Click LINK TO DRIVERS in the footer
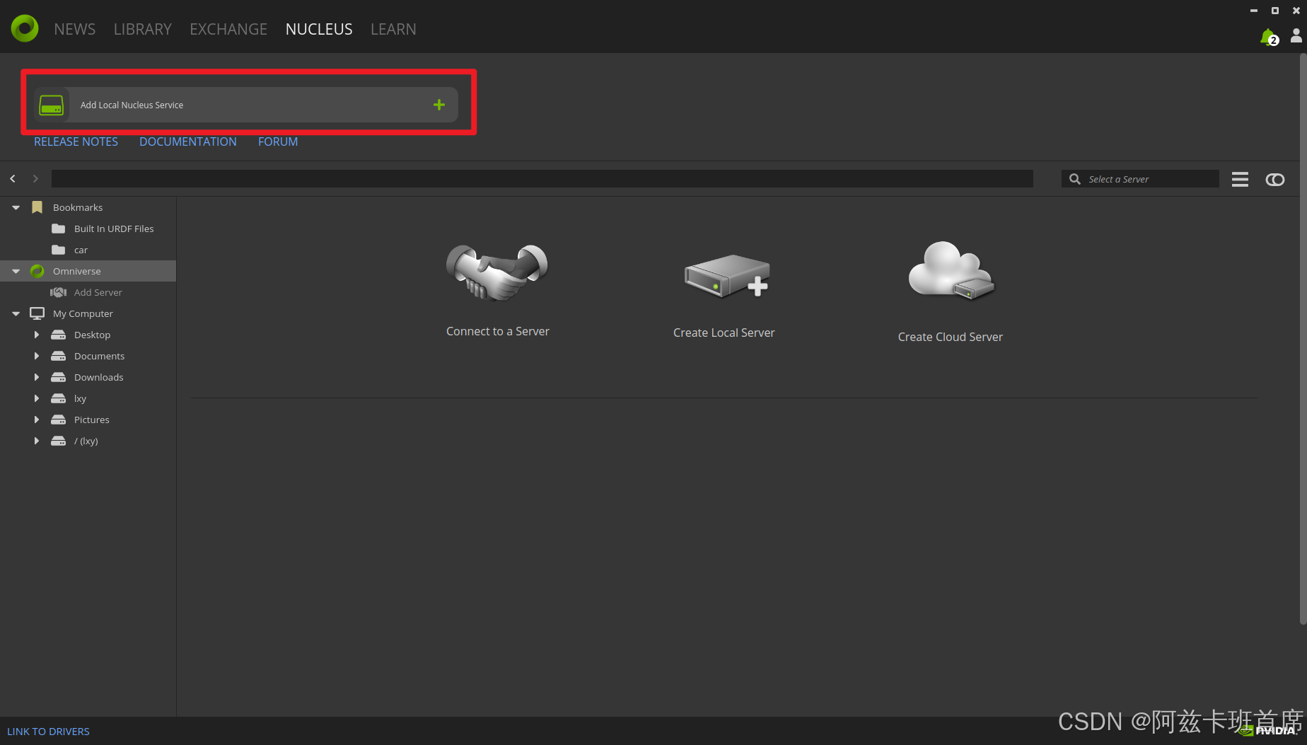The width and height of the screenshot is (1307, 745). click(x=48, y=732)
